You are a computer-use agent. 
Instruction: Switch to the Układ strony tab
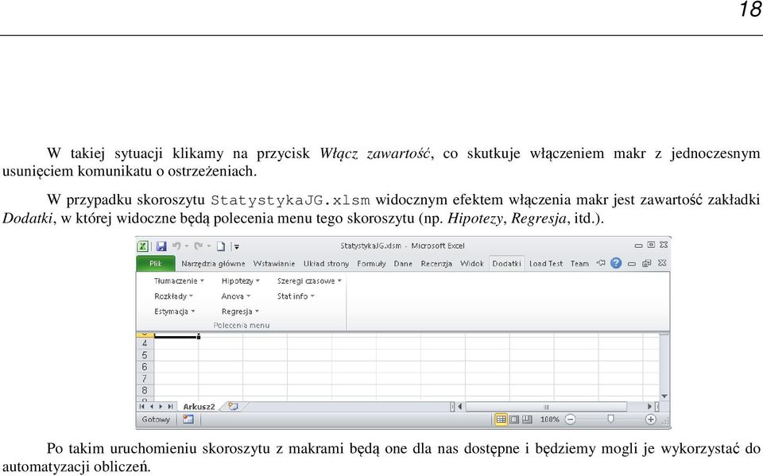pos(326,263)
